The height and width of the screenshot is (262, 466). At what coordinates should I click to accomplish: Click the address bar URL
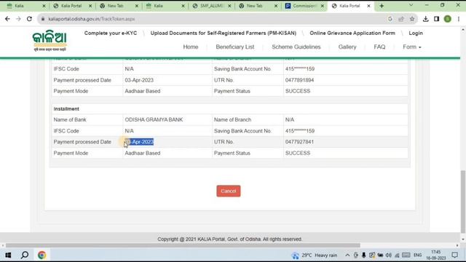pos(92,19)
